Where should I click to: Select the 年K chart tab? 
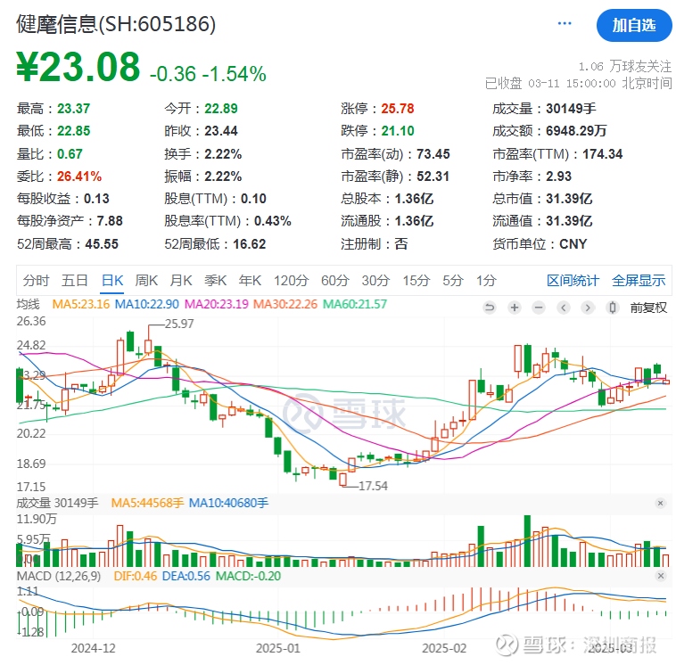(x=250, y=281)
